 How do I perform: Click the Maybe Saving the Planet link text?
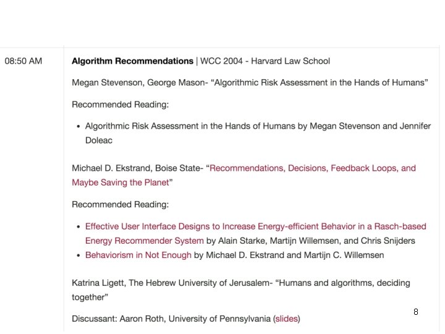click(x=121, y=182)
